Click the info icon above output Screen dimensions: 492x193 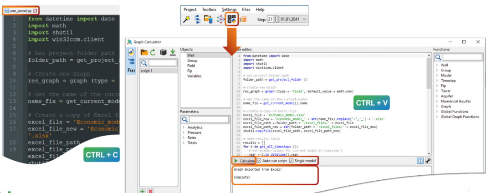click(x=420, y=161)
